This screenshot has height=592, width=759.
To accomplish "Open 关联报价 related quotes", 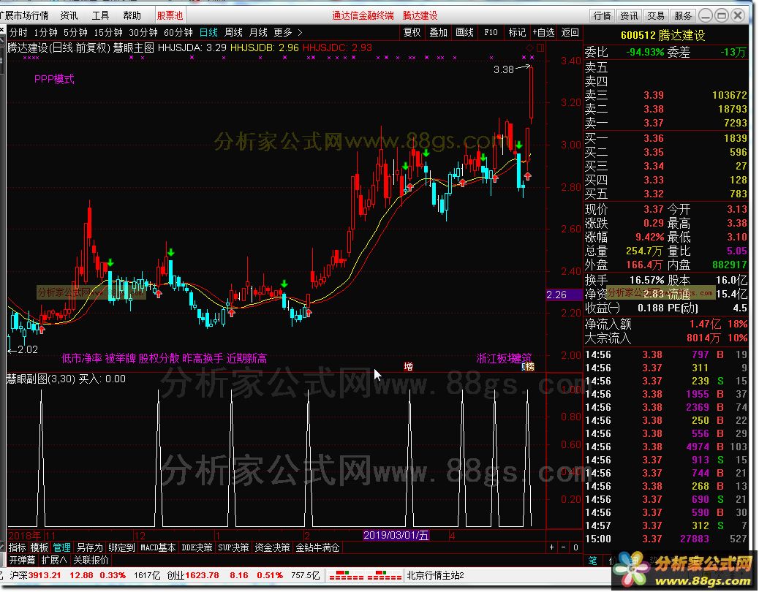I will point(91,560).
